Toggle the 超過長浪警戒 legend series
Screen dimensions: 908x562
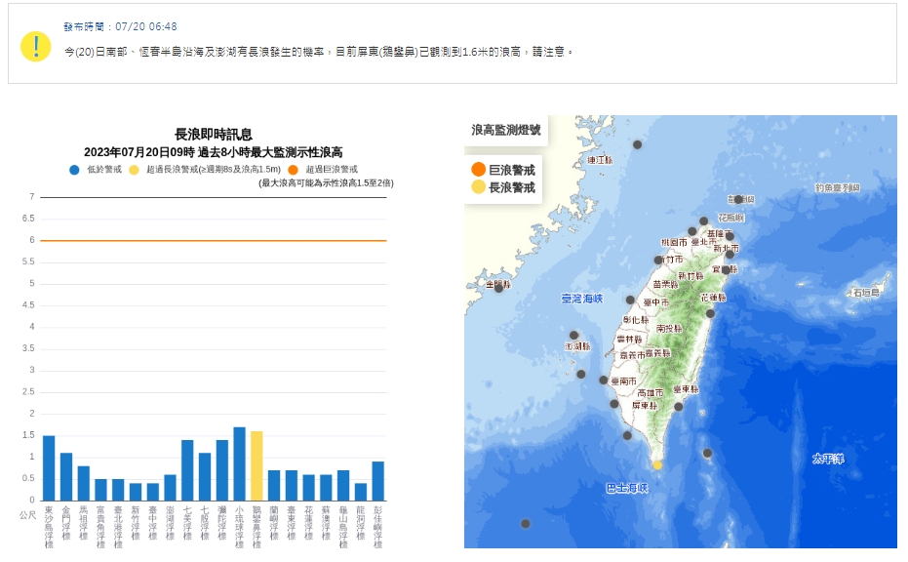(205, 170)
